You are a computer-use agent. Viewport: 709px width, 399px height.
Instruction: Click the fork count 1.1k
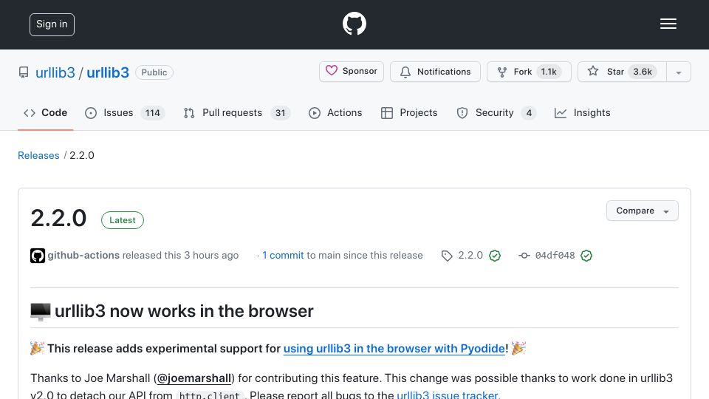tap(549, 72)
